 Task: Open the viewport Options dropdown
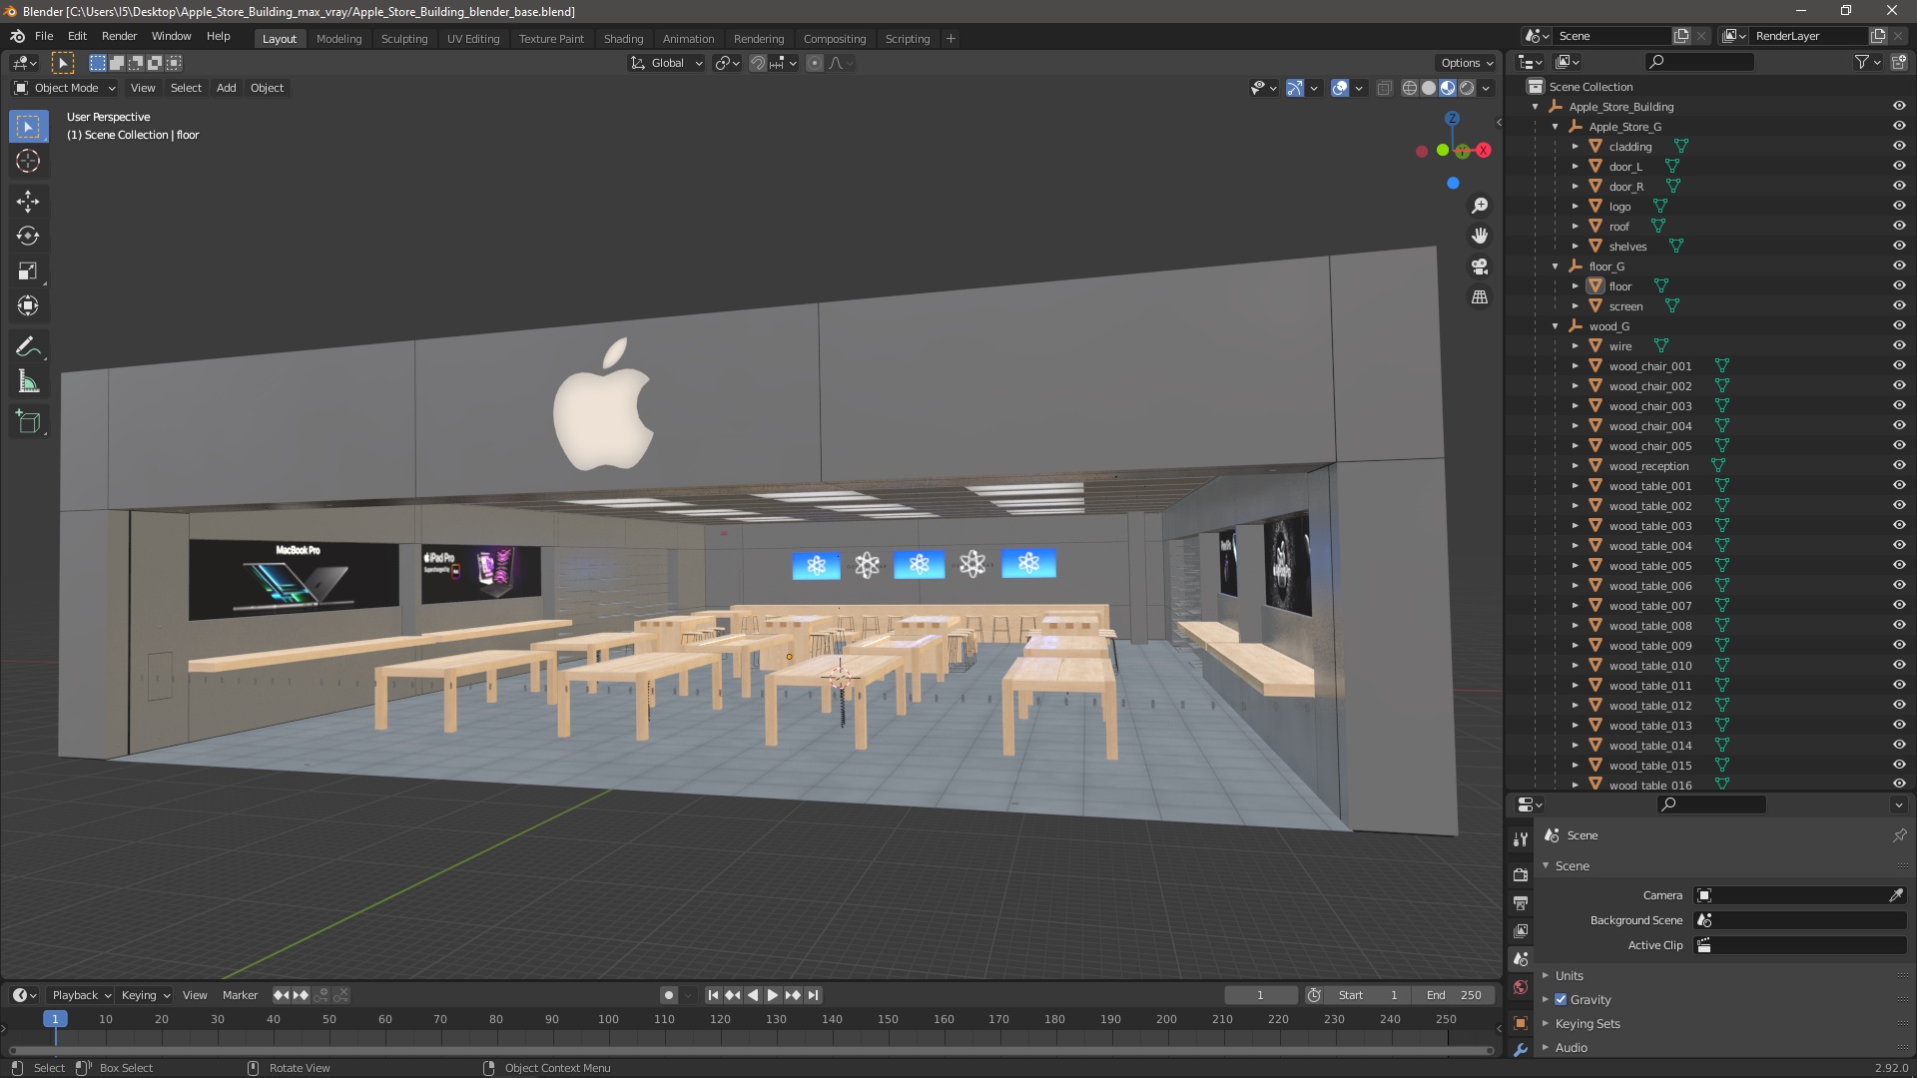pyautogui.click(x=1466, y=63)
